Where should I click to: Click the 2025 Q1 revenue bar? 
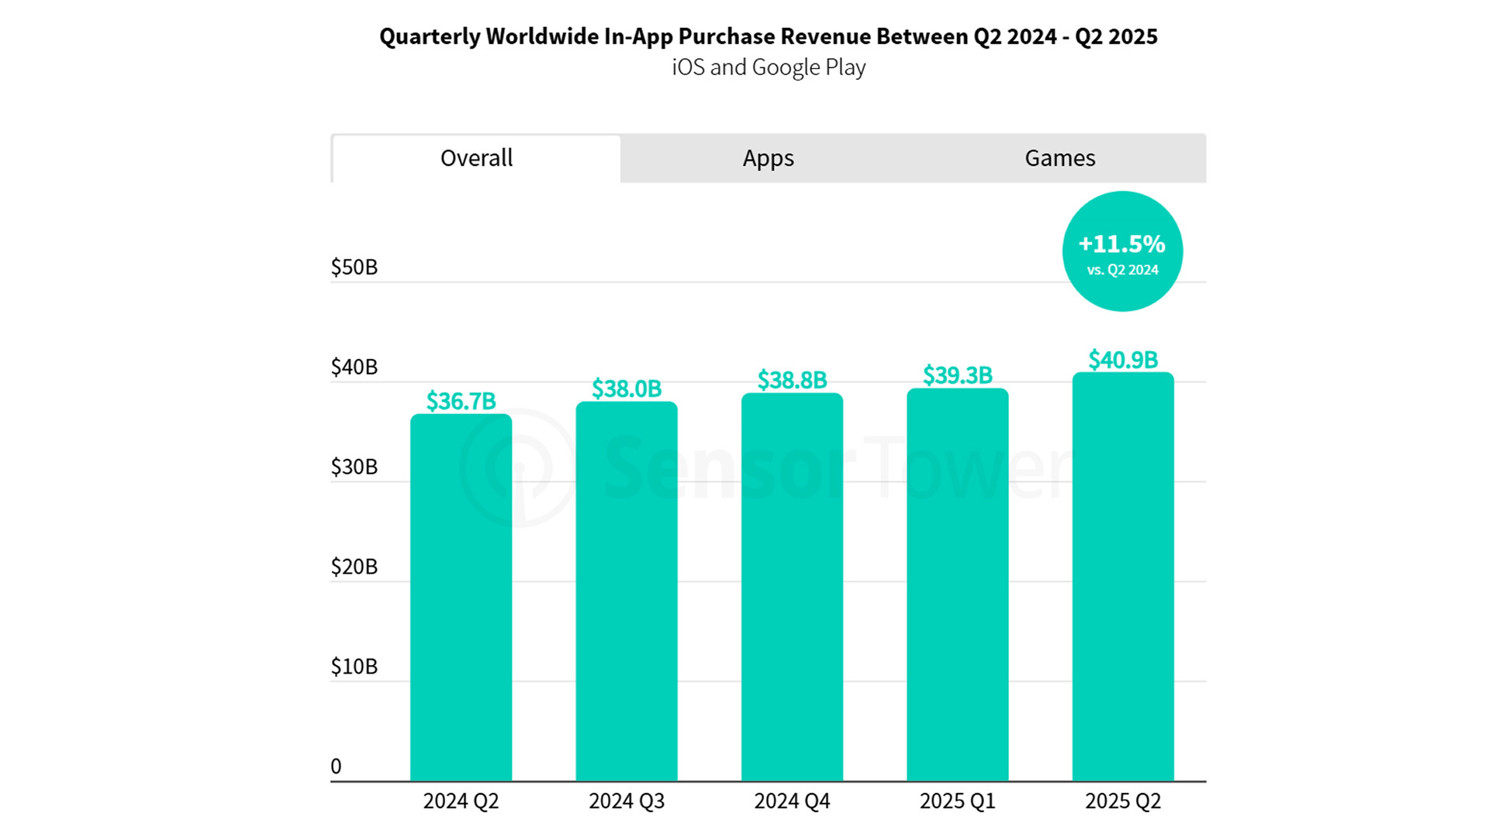[957, 584]
